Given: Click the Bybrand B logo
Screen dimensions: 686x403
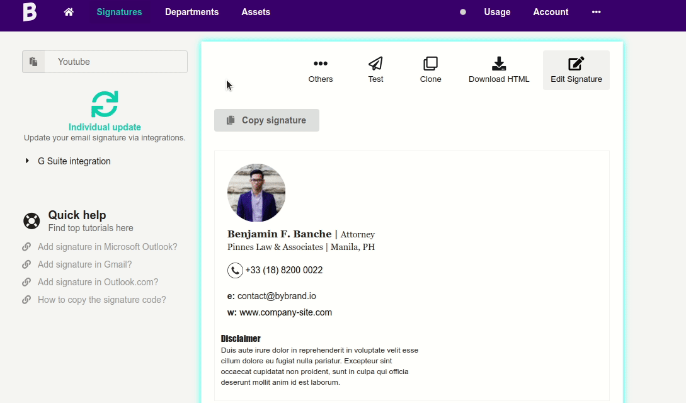Looking at the screenshot, I should pyautogui.click(x=30, y=12).
